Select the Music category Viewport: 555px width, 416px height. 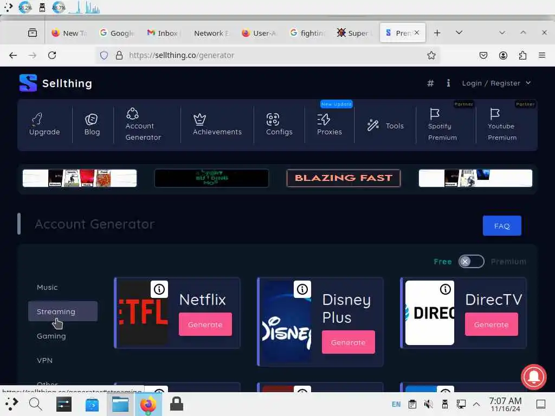pos(47,287)
